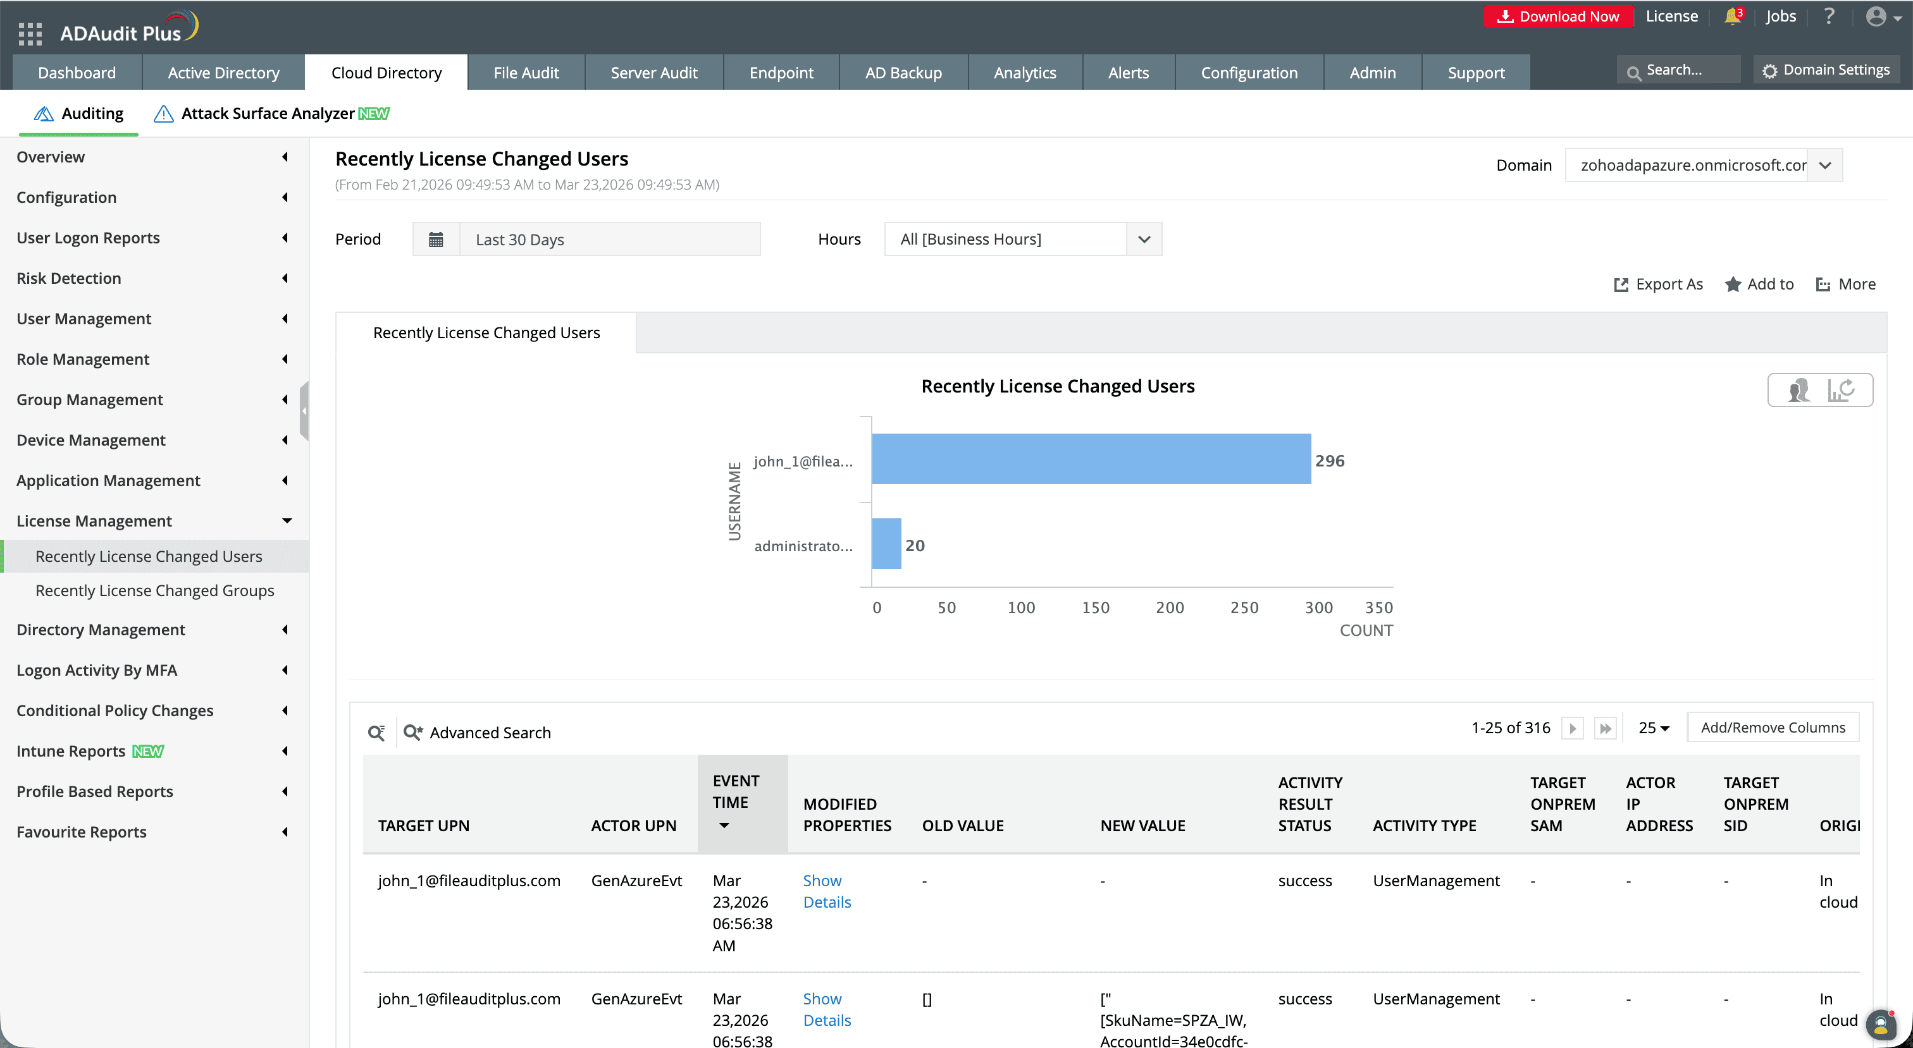Click the top-right Search field
The height and width of the screenshot is (1048, 1913).
pos(1682,69)
